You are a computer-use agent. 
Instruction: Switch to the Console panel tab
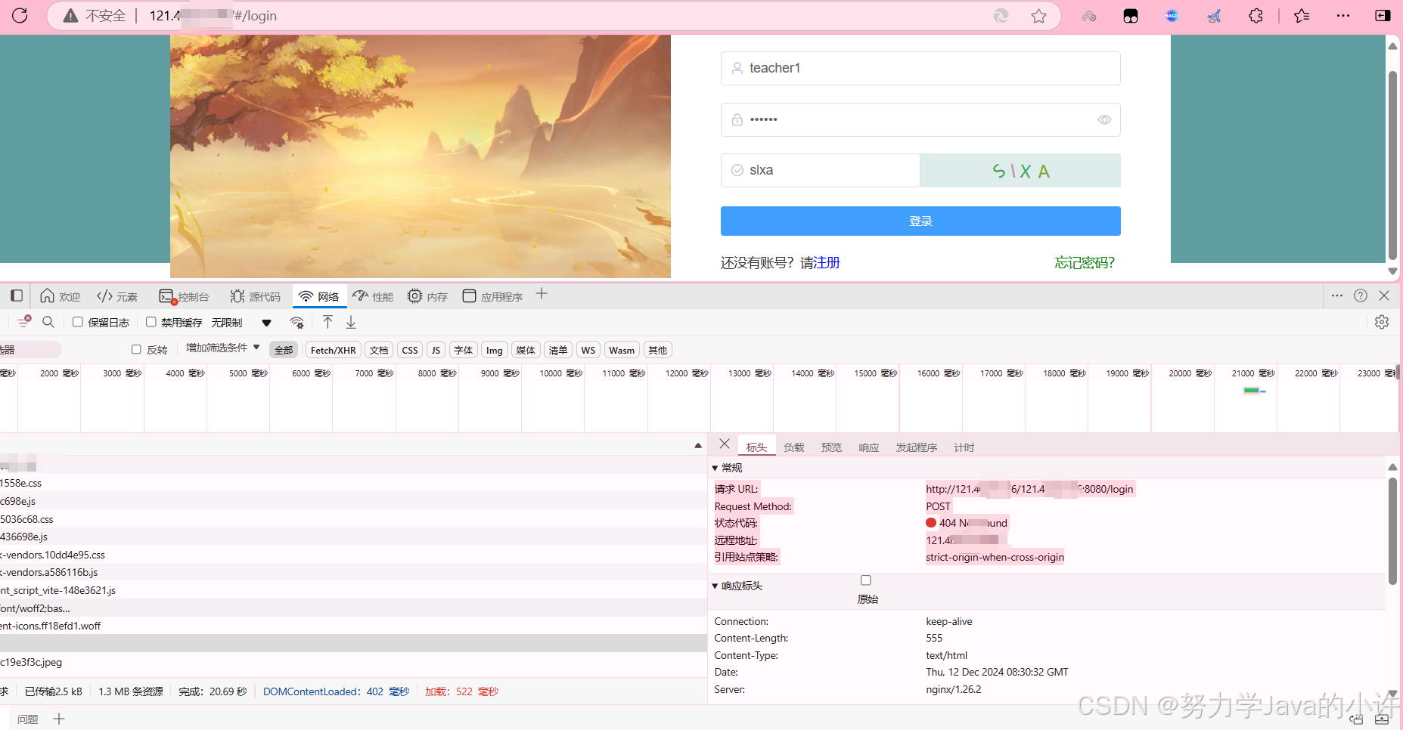tap(184, 296)
